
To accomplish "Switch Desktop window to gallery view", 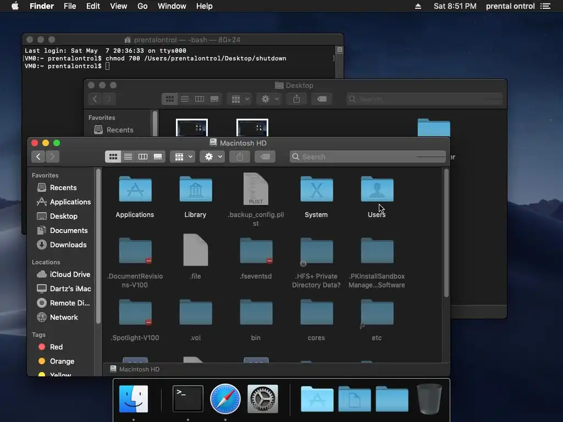I will pos(214,99).
